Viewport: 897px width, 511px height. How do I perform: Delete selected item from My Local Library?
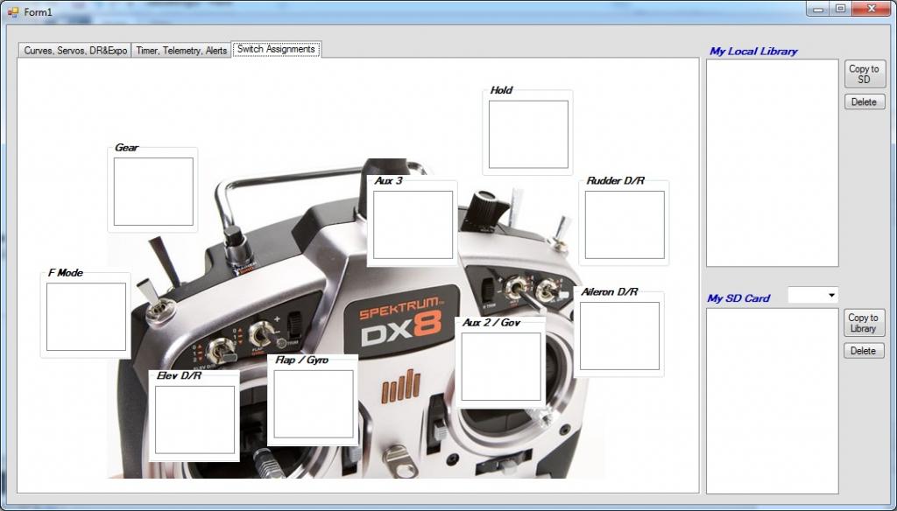pyautogui.click(x=865, y=101)
